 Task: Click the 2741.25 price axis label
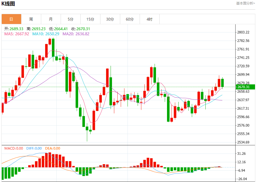click(x=243, y=58)
